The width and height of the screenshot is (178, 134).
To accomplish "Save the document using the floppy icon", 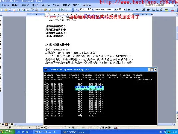I will [10, 10].
